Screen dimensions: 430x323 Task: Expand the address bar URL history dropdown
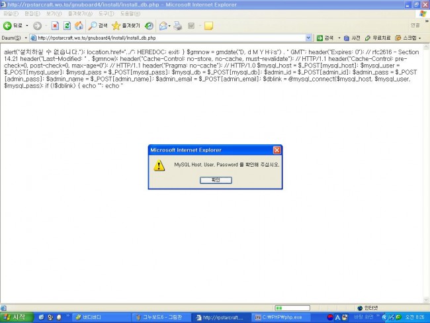pyautogui.click(x=308, y=38)
